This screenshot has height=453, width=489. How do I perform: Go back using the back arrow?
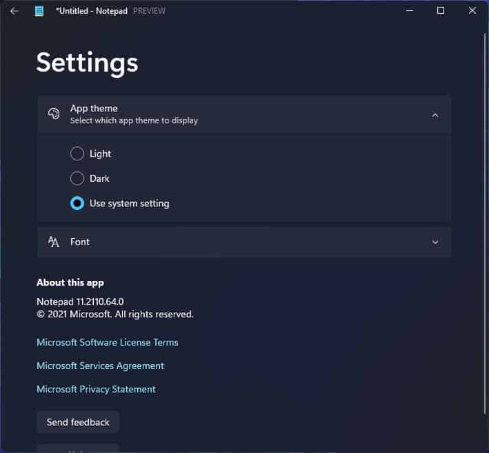(x=14, y=11)
